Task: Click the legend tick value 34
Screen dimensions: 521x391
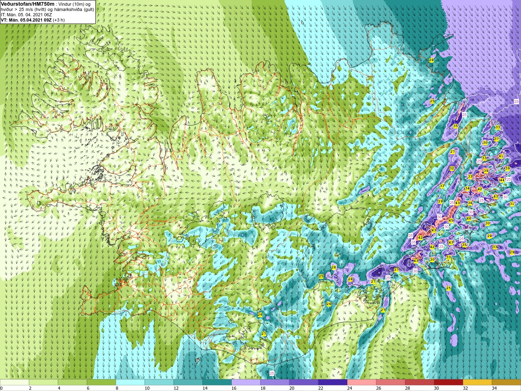Action: [x=494, y=388]
